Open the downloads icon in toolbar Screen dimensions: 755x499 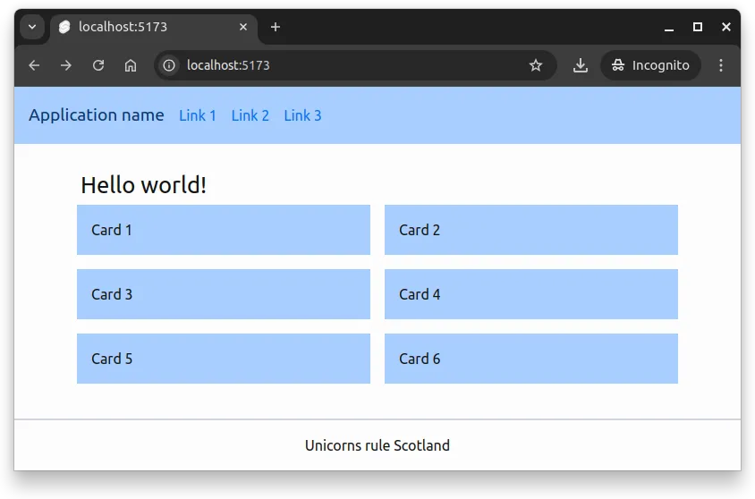click(x=581, y=65)
